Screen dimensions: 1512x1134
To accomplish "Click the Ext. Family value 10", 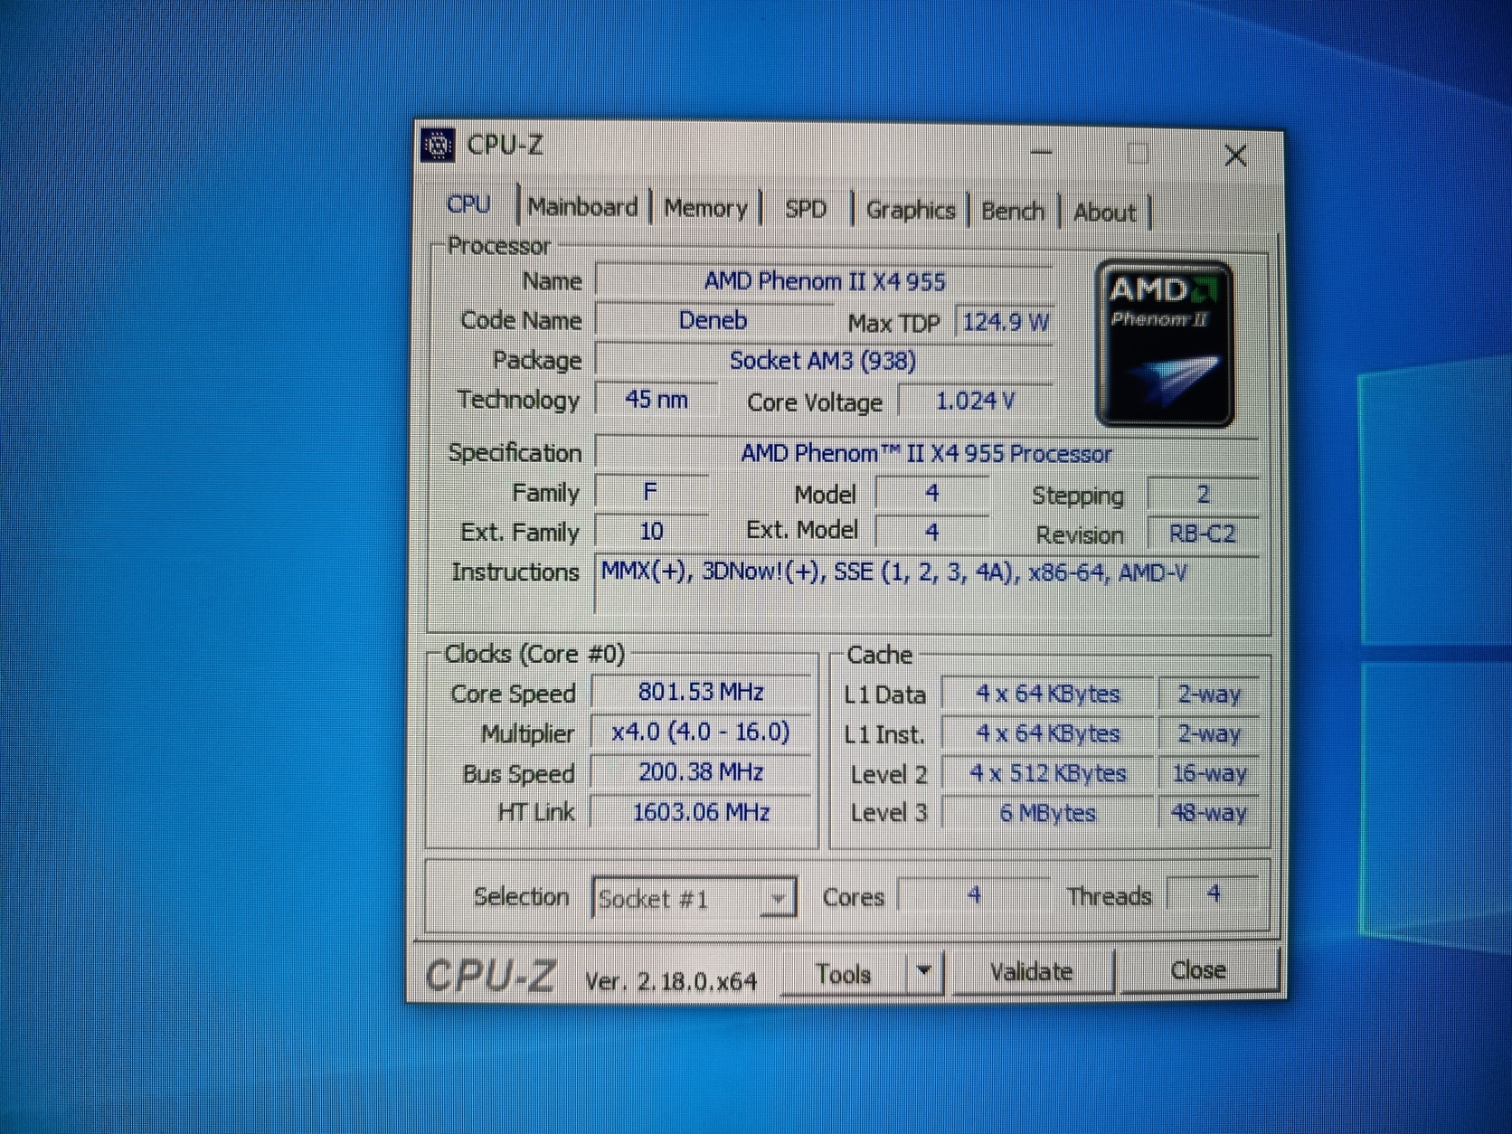I will (x=651, y=531).
